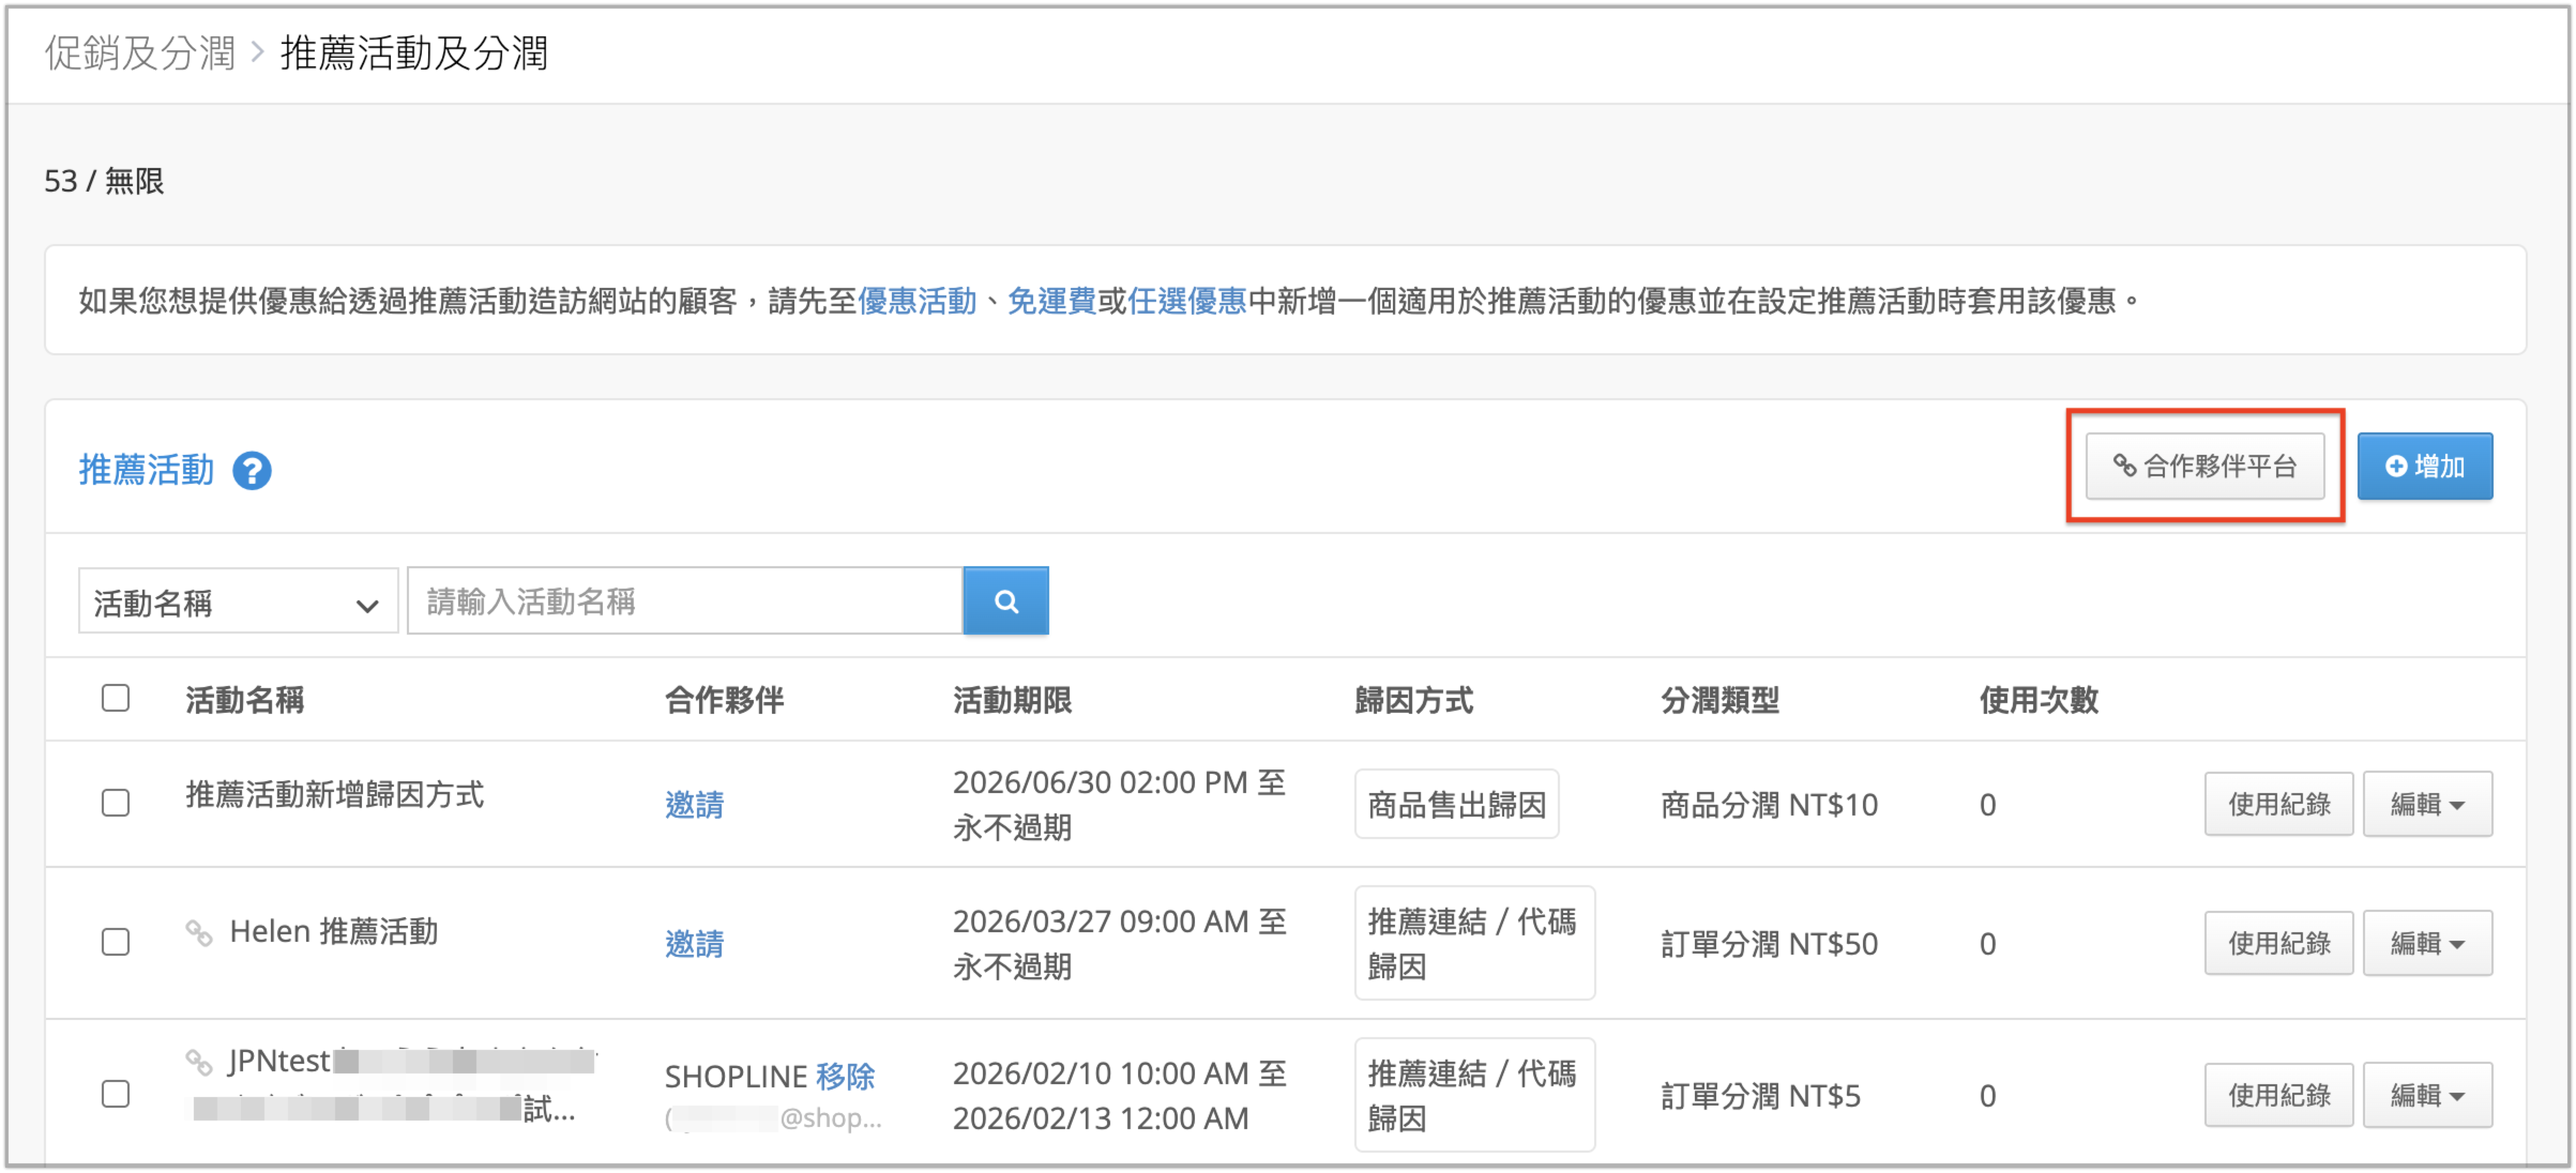
Task: Select the Helen 推薦活動 row checkbox
Action: point(116,942)
